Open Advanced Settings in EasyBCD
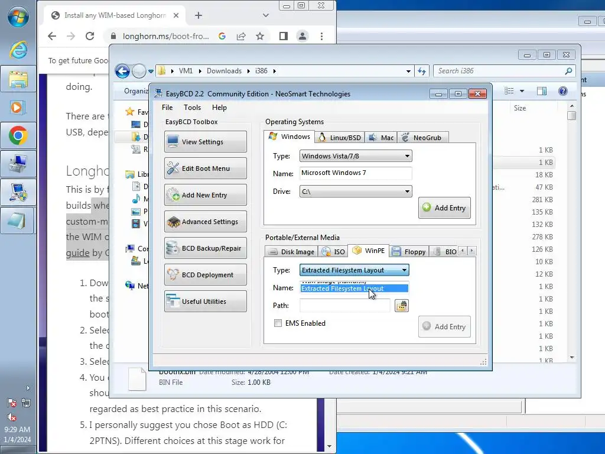Screen dimensions: 605x454 coord(205,221)
